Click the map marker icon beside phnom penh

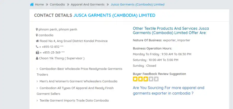tap(37, 30)
